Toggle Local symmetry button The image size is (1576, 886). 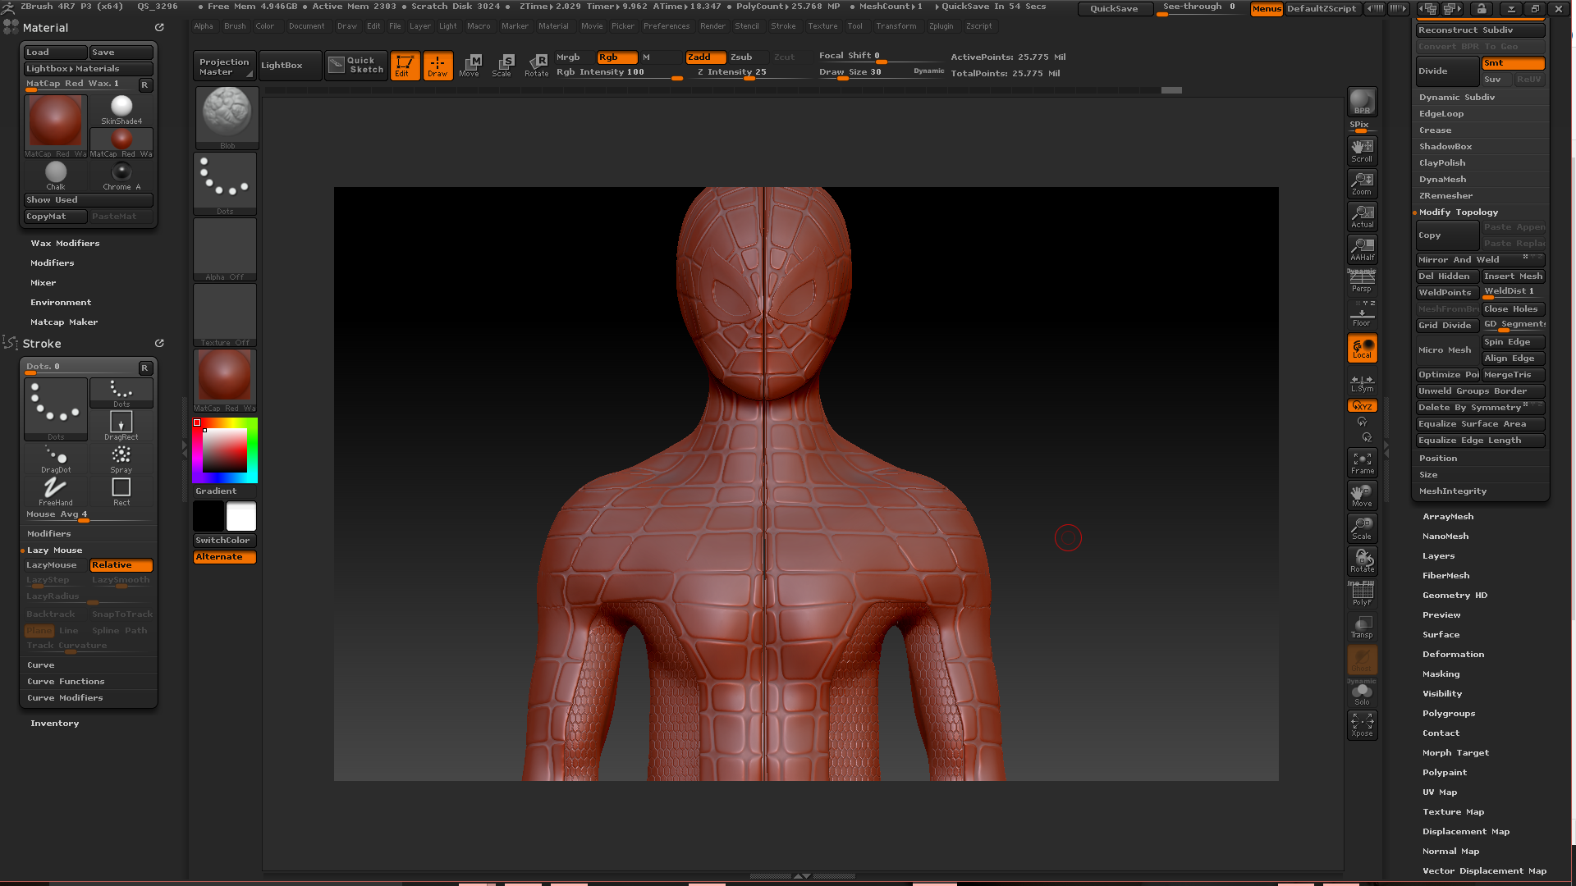pos(1362,348)
